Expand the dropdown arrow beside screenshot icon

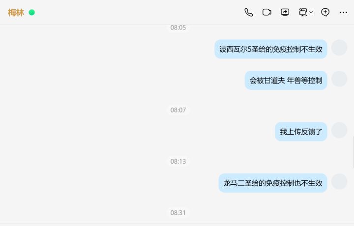[311, 12]
